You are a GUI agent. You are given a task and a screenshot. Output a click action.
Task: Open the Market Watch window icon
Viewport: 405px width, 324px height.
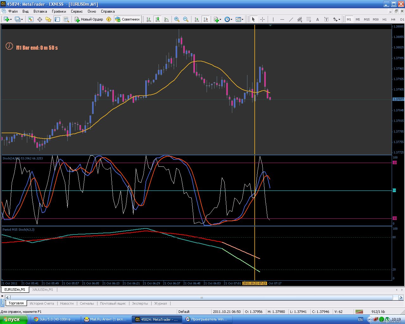point(30,19)
